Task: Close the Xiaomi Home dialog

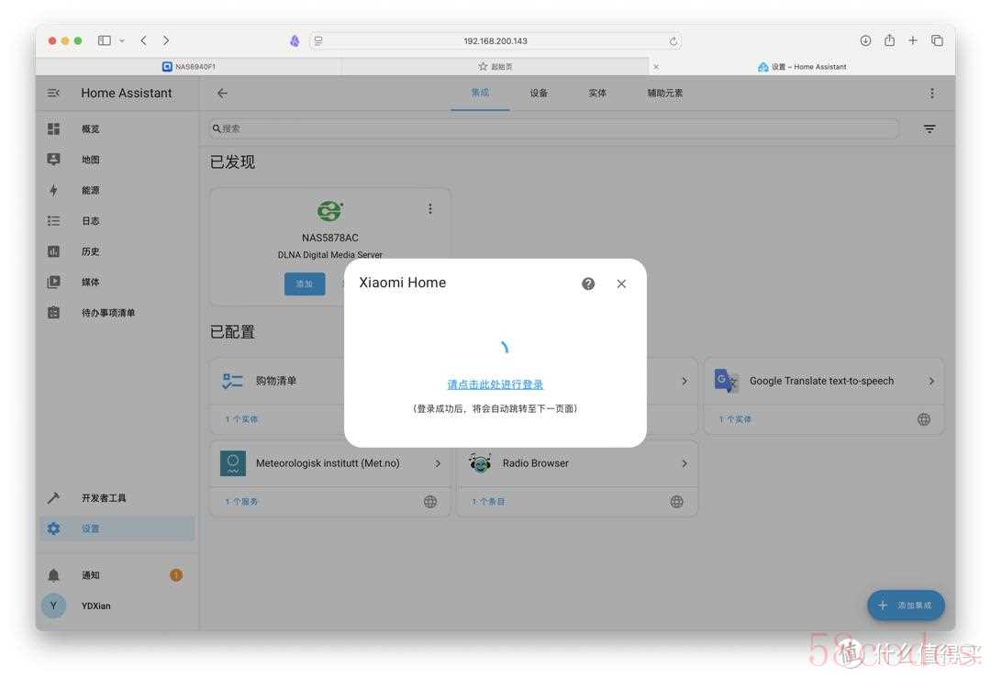Action: click(x=621, y=283)
